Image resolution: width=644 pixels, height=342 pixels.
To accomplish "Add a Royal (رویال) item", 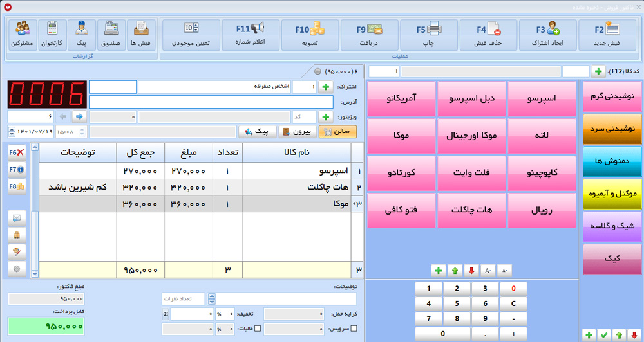I will coord(542,211).
